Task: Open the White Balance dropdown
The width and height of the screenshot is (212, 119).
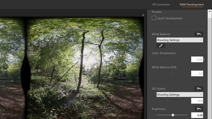Action: (180, 40)
